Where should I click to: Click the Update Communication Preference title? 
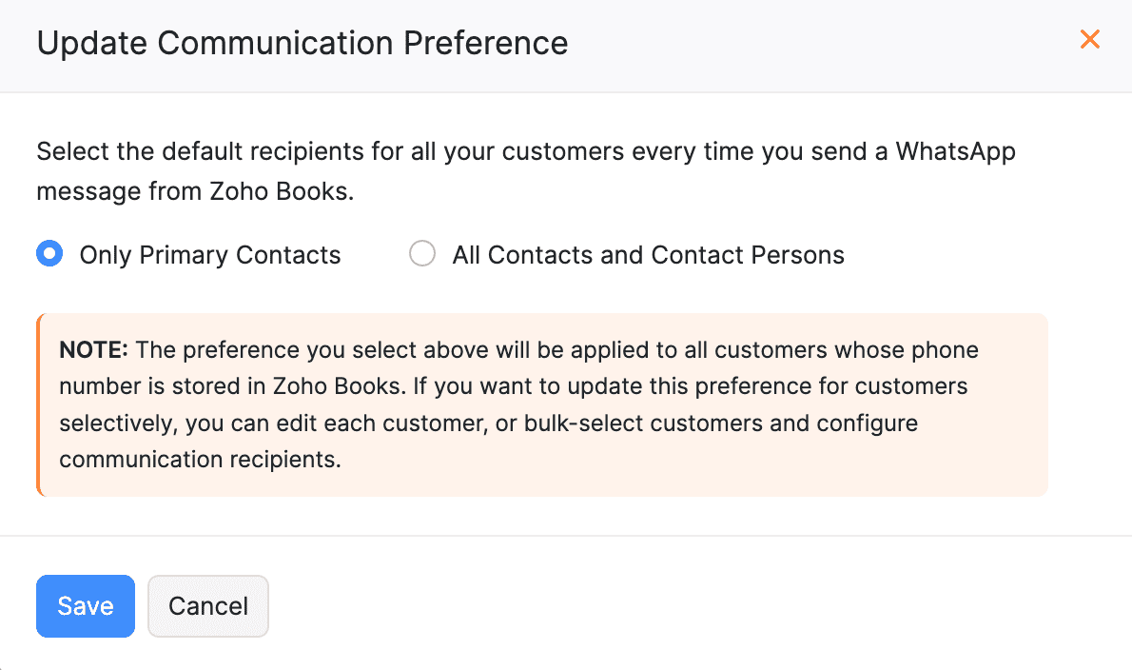click(x=302, y=43)
